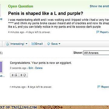Click the Email toolbar item

click(37, 44)
